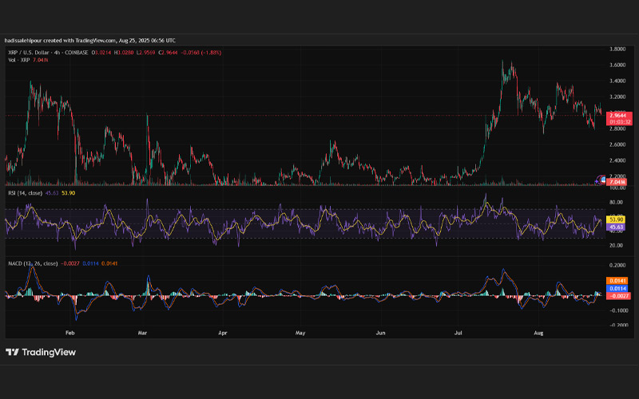Click the Jun label on time axis
The width and height of the screenshot is (639, 399).
(x=380, y=333)
